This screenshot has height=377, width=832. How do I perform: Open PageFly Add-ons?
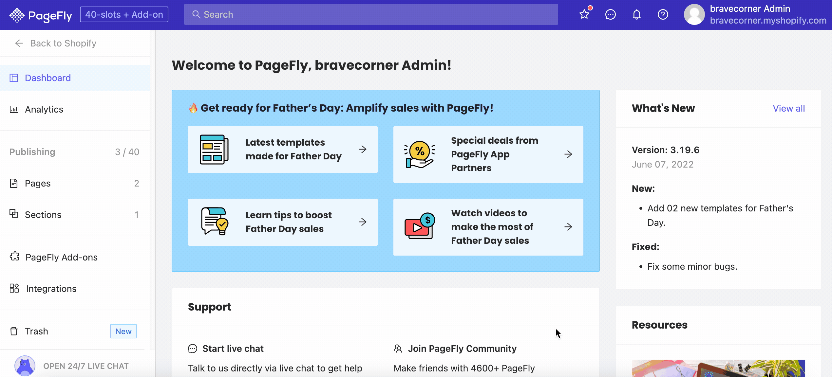pos(75,257)
